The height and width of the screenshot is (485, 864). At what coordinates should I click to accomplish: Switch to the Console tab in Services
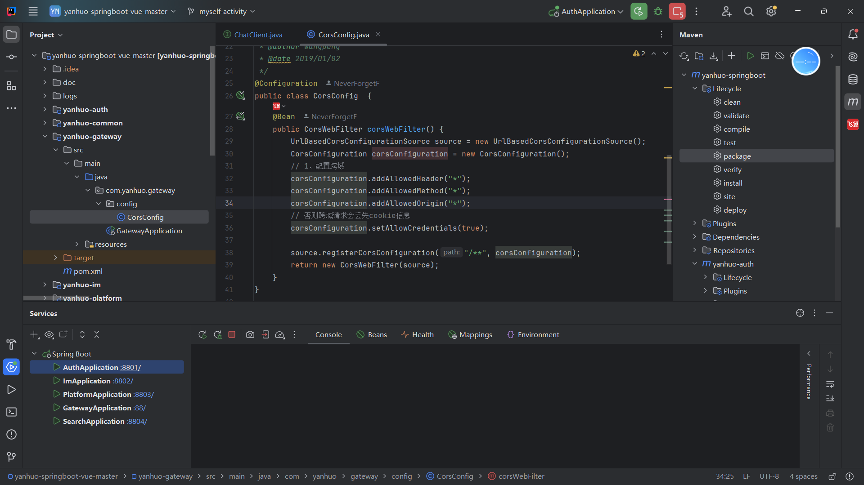tap(328, 335)
